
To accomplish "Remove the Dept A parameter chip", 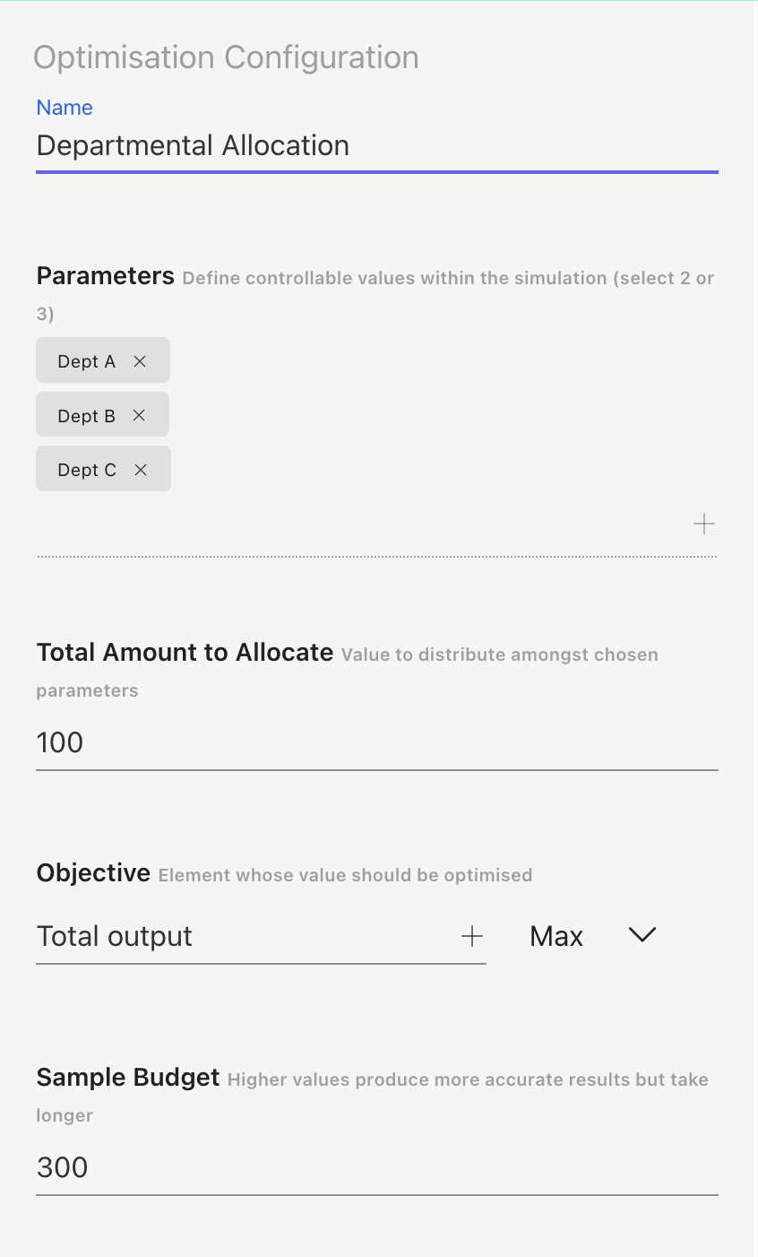I will [140, 361].
